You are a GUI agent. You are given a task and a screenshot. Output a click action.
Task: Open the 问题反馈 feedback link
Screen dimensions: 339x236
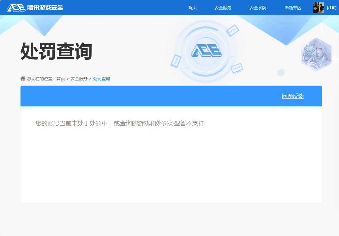click(293, 96)
